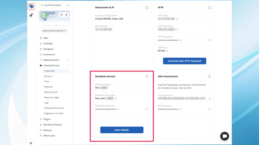Copy the SSH Password value
The width and height of the screenshot is (259, 145).
click(181, 109)
